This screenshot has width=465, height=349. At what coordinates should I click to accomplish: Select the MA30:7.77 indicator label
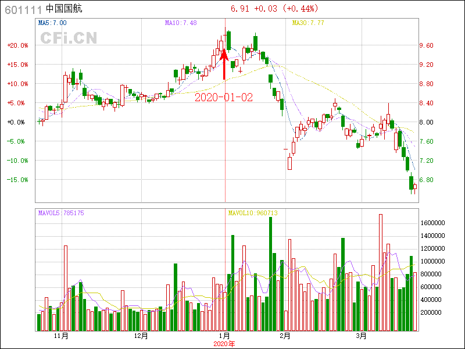pyautogui.click(x=308, y=23)
